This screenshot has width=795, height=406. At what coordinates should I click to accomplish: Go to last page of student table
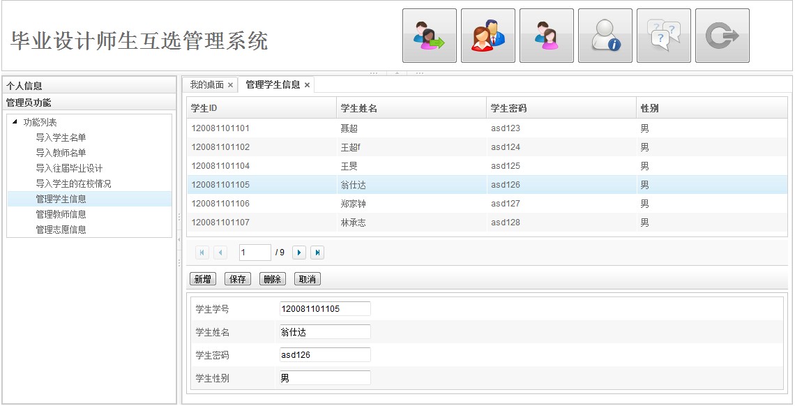coord(317,253)
